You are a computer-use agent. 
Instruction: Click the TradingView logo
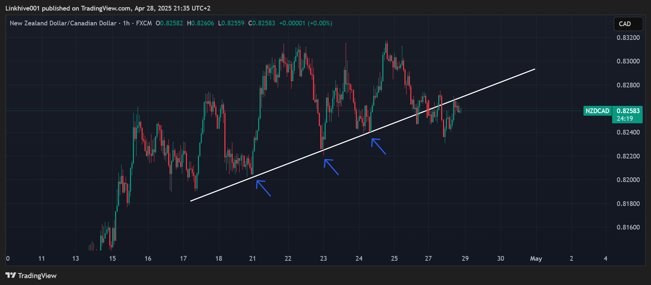tap(31, 276)
